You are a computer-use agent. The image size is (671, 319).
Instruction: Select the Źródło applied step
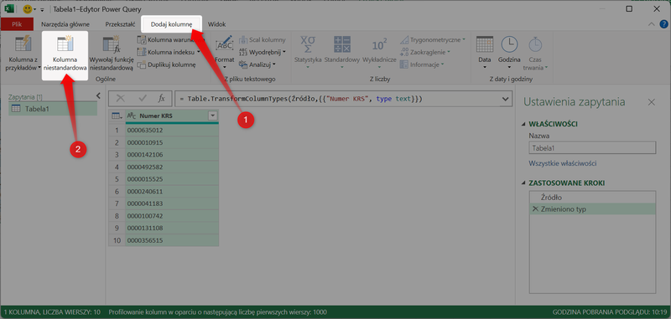[593, 198]
